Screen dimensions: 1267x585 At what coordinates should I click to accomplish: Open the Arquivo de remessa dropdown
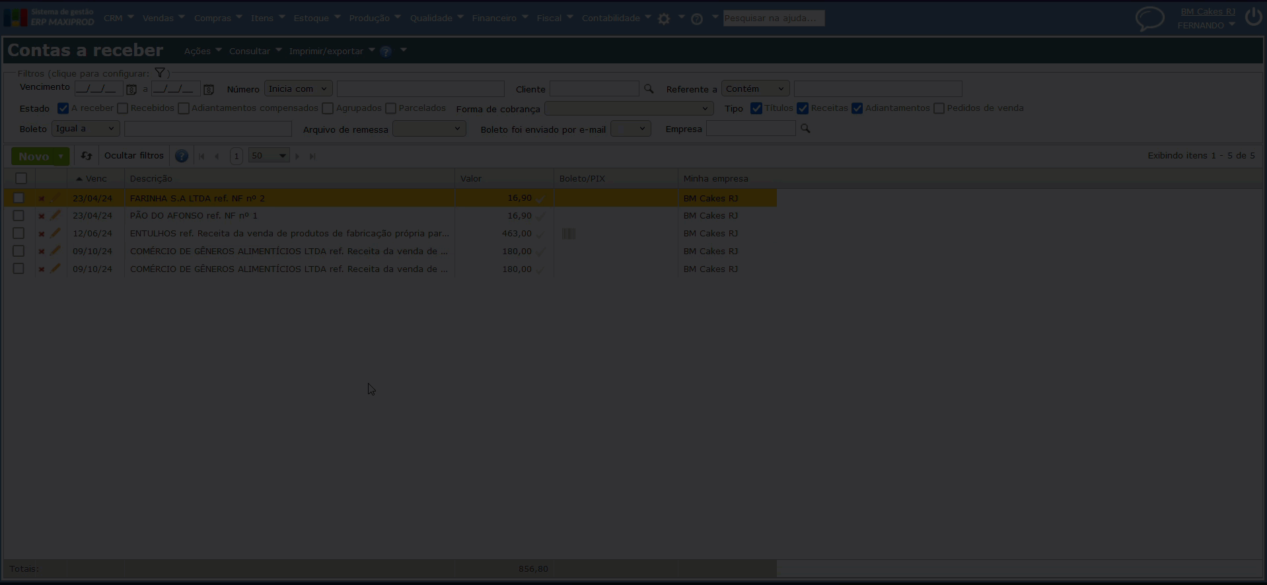(x=429, y=129)
